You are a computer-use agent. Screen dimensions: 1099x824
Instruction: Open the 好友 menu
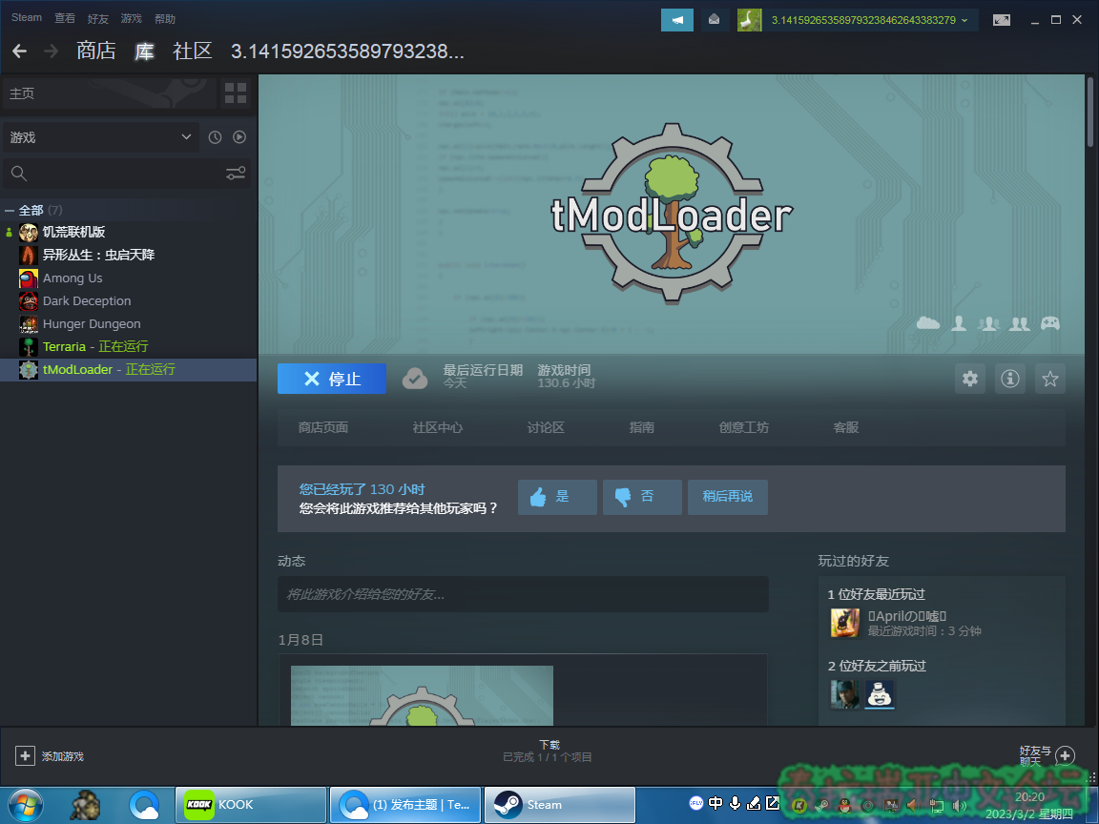pos(98,18)
